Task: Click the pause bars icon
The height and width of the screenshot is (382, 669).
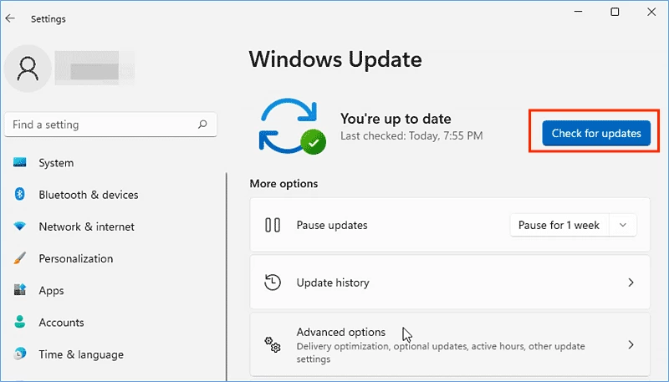Action: click(273, 225)
